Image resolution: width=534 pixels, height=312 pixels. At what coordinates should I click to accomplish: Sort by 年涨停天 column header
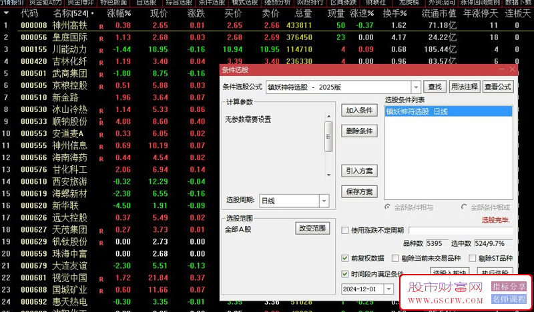point(481,13)
